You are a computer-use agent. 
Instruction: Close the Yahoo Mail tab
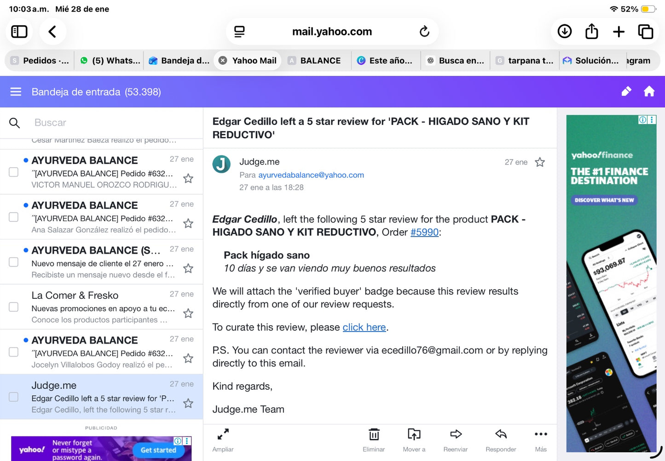coord(223,61)
